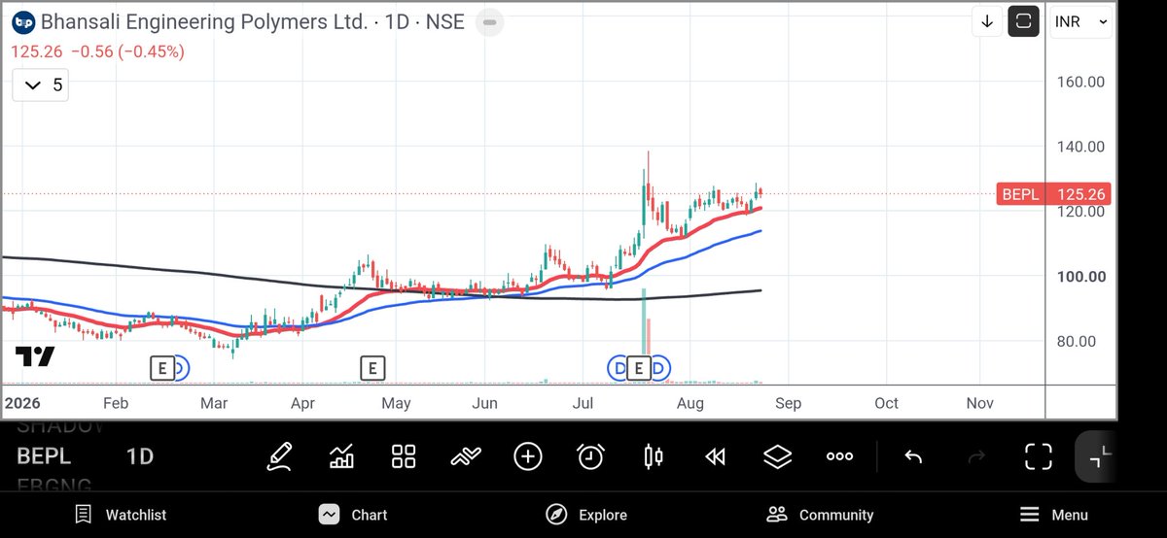Open more options three-dot icon
Viewport: 1167px width, 538px height.
[x=839, y=455]
